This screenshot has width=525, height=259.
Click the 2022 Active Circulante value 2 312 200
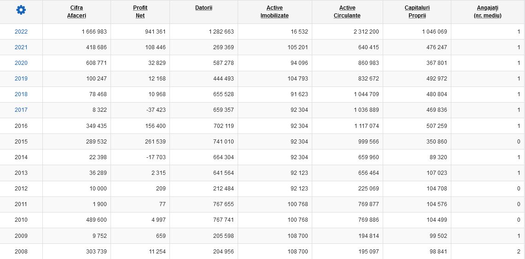point(365,32)
